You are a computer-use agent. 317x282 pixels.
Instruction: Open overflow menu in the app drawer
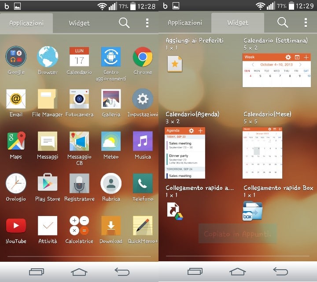pyautogui.click(x=147, y=23)
